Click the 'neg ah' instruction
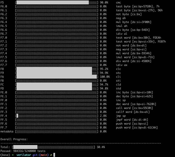Viewport: 175px width, 157px height. pos(121,18)
